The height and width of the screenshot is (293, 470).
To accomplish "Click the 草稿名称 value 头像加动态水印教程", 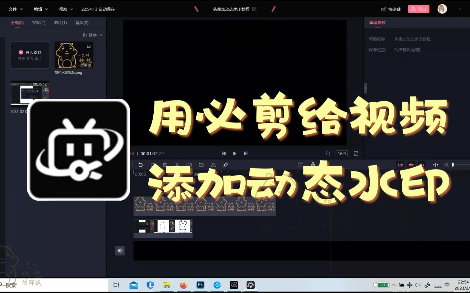I will 412,39.
